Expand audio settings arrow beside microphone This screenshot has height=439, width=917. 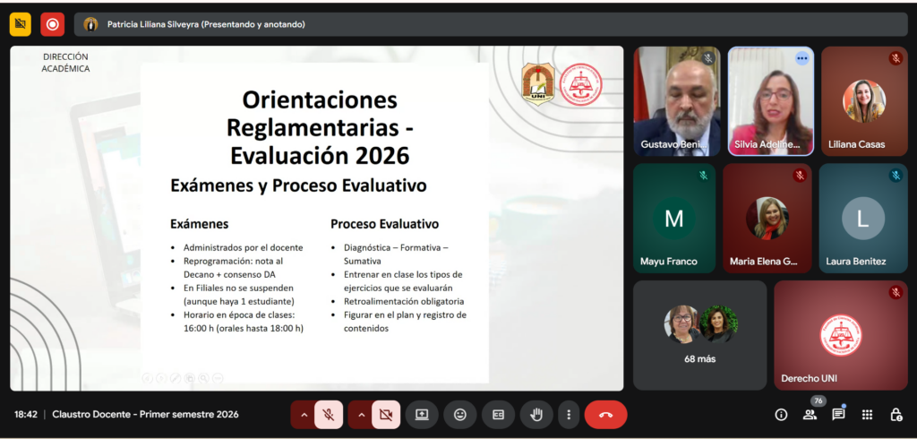point(304,415)
